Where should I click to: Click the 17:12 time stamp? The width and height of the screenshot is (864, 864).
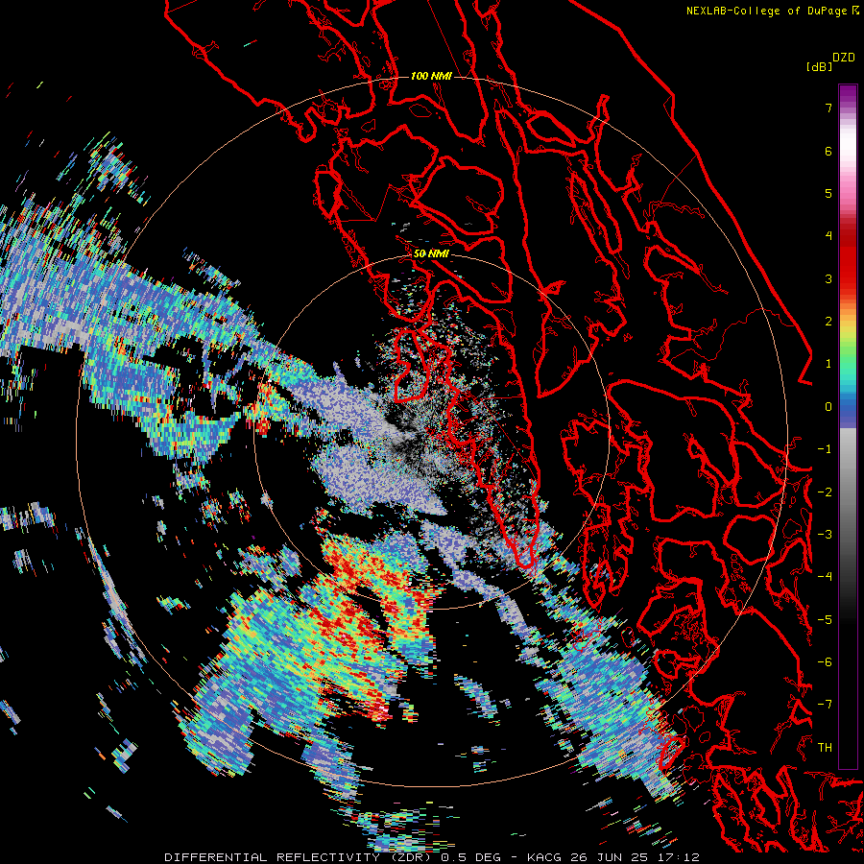tap(681, 857)
